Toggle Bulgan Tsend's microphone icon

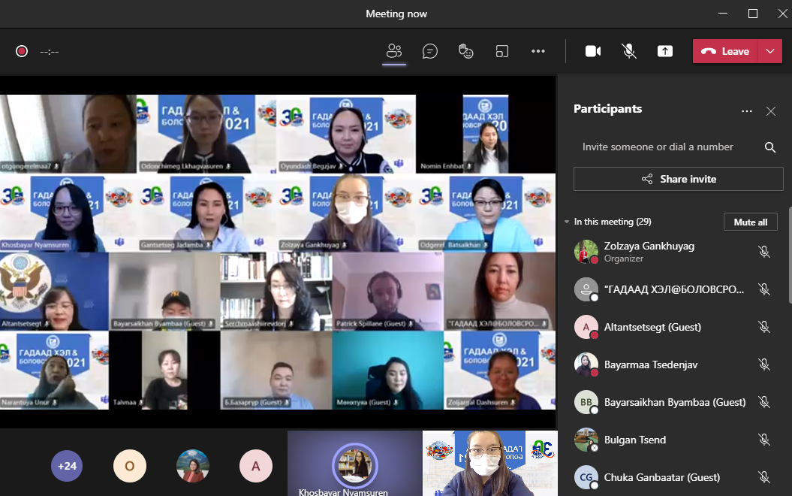pyautogui.click(x=764, y=440)
